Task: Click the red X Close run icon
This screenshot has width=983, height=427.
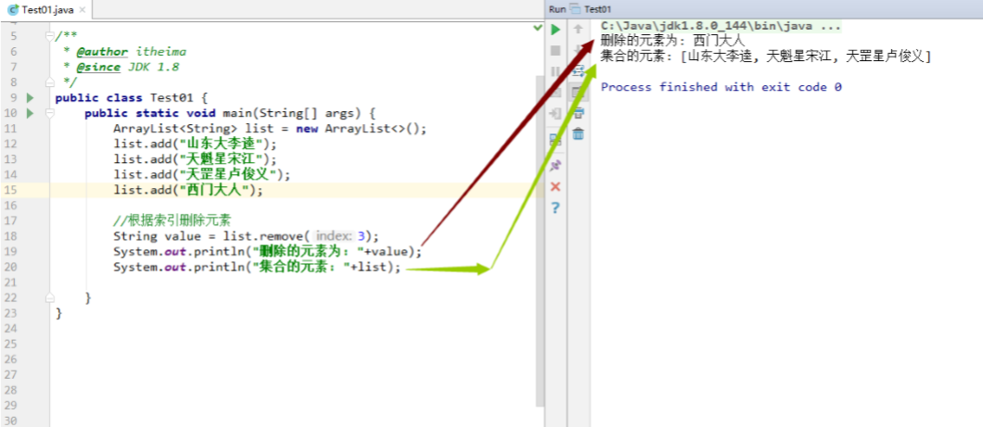Action: tap(555, 186)
